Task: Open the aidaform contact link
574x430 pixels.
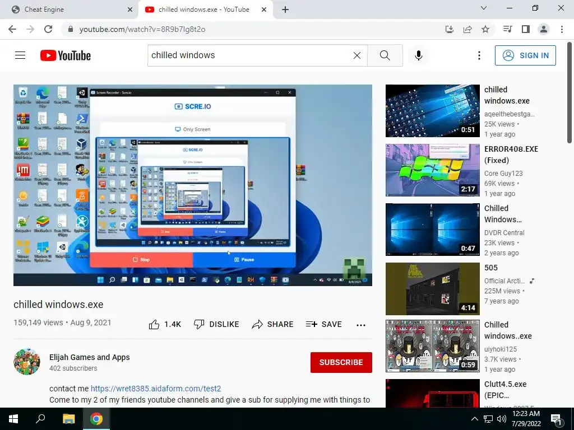Action: point(156,389)
